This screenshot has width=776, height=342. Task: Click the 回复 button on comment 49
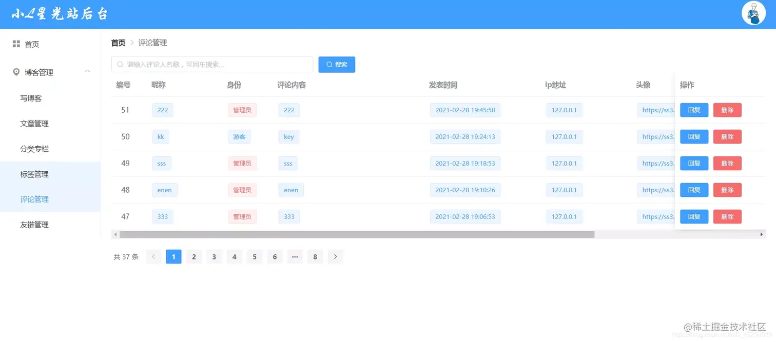[x=694, y=163]
